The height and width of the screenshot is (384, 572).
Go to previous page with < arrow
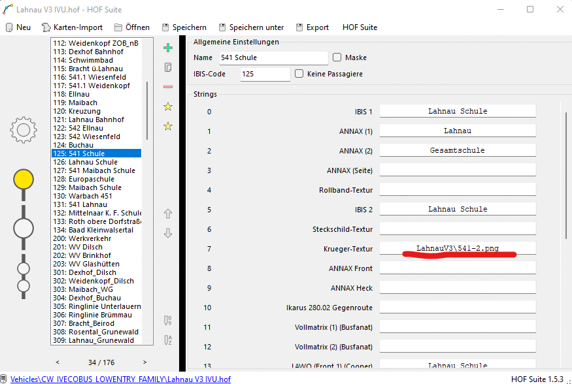pos(58,362)
